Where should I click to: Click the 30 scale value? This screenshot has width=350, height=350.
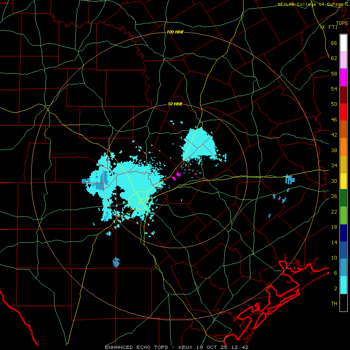pos(334,181)
